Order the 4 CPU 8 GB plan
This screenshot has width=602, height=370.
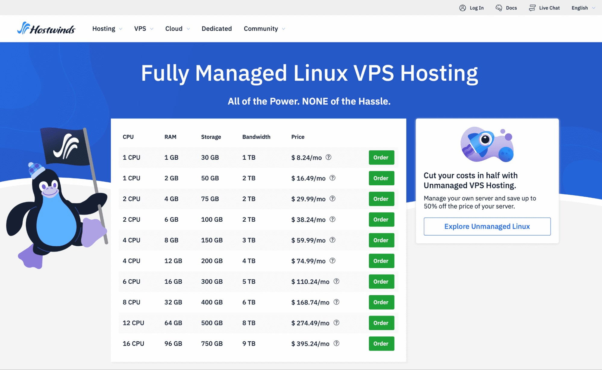[x=381, y=240]
